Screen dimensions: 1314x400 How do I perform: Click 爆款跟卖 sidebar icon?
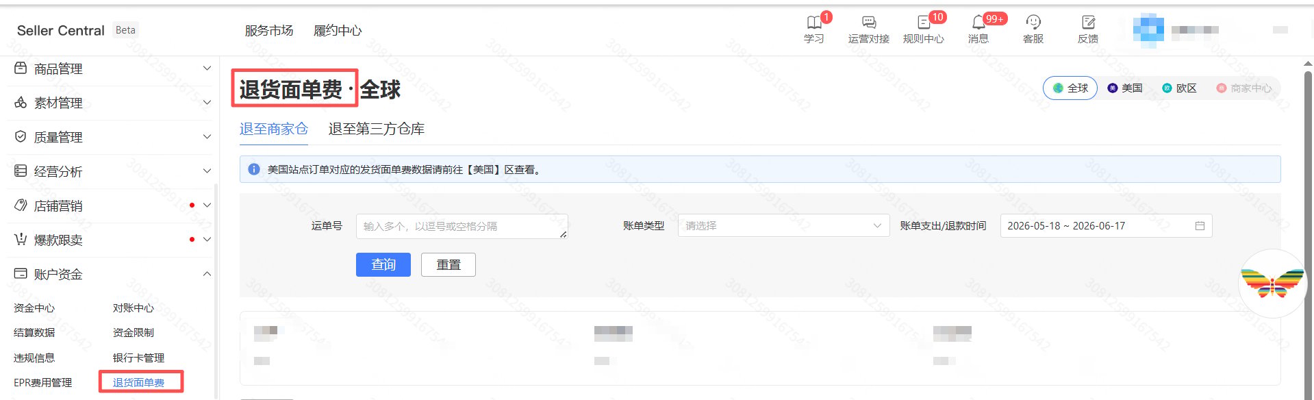[x=21, y=240]
